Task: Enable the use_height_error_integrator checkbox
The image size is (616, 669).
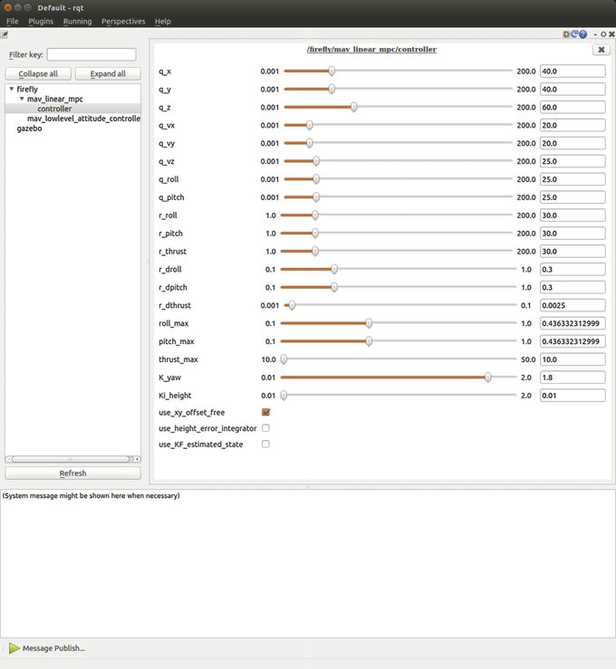Action: tap(265, 428)
